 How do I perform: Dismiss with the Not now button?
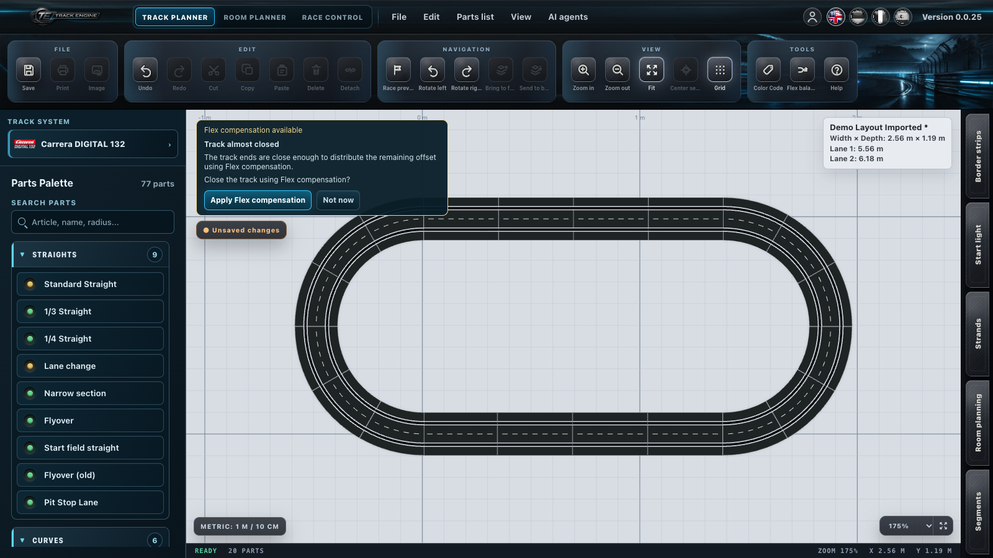[338, 200]
